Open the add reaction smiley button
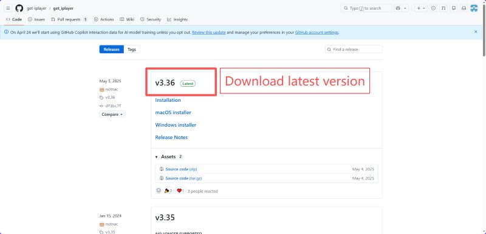 pyautogui.click(x=159, y=191)
